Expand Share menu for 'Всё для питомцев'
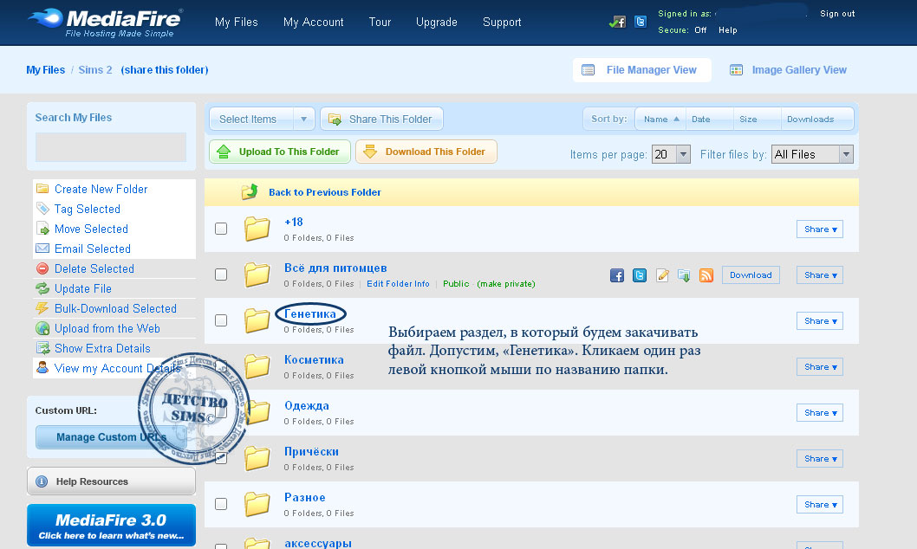The image size is (917, 549). pyautogui.click(x=820, y=275)
